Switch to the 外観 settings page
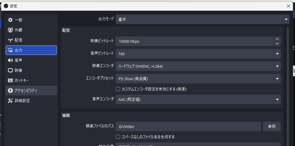 [x=31, y=30]
